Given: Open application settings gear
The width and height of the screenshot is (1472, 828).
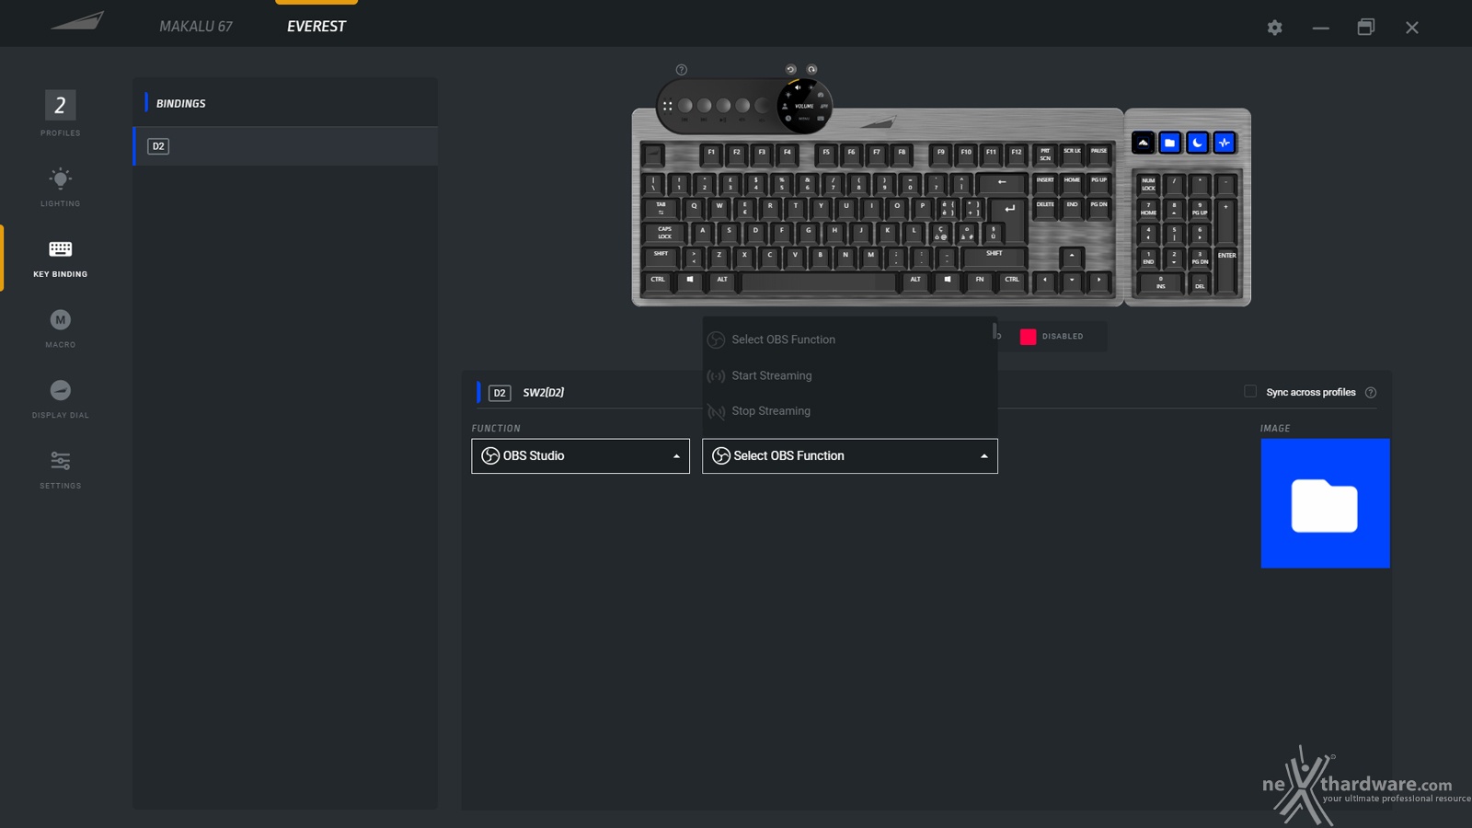Looking at the screenshot, I should point(1274,28).
